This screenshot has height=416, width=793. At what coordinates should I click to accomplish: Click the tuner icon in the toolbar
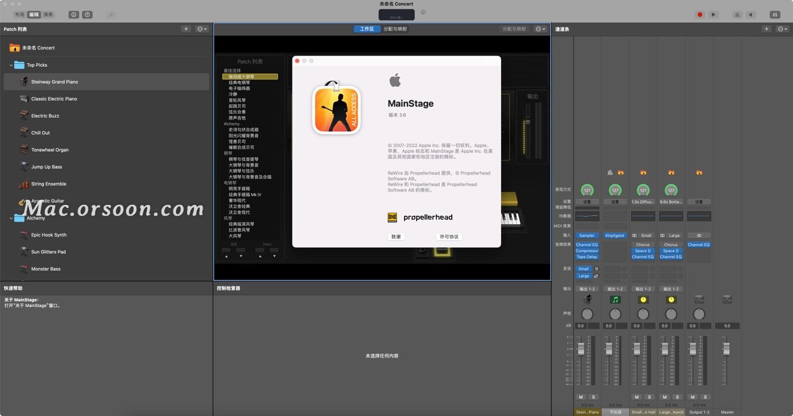111,14
